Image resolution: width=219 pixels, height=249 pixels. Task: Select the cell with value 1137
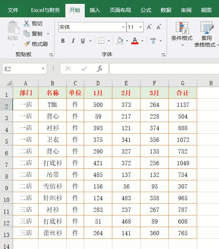[183, 104]
